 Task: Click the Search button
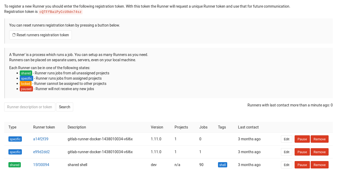[65, 107]
